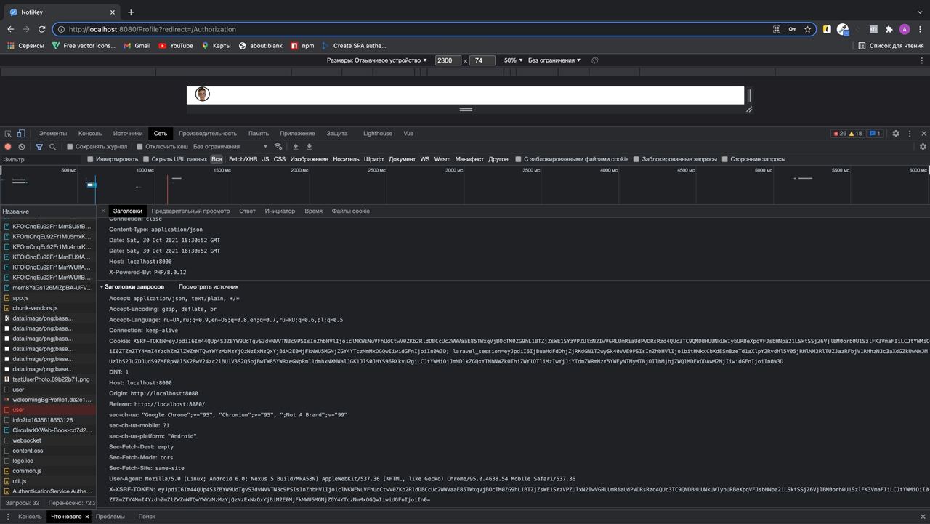Check С заблокированными файлами cookie

click(x=518, y=159)
